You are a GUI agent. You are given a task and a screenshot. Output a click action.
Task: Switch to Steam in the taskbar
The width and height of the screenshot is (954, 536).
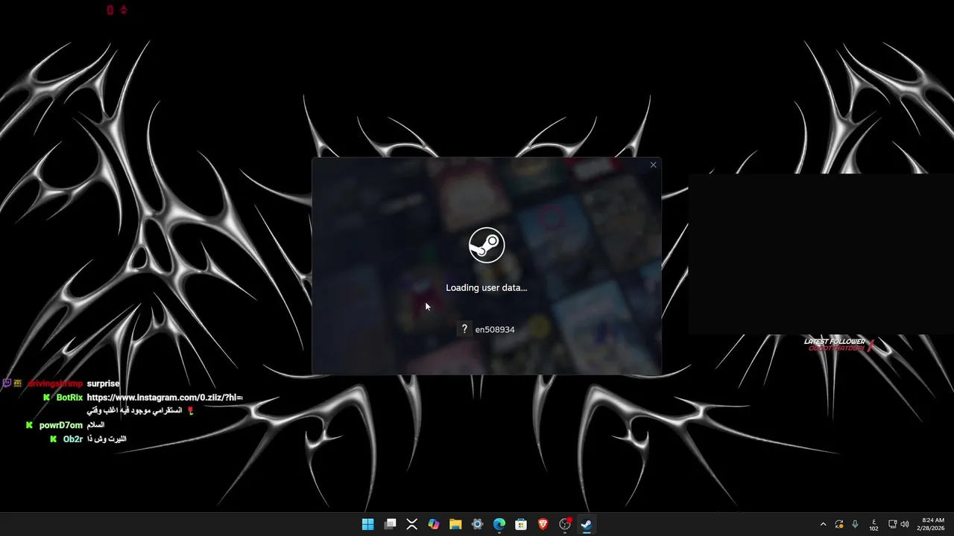tap(587, 524)
